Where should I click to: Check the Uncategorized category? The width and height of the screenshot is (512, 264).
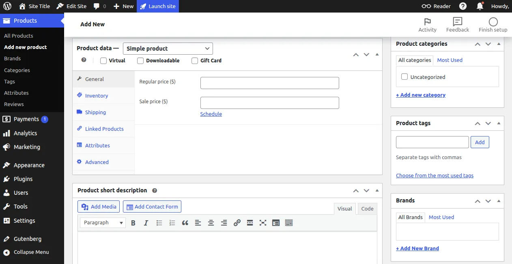point(404,77)
